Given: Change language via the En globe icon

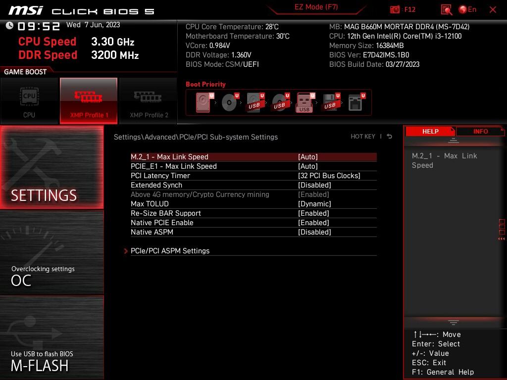Looking at the screenshot, I should pyautogui.click(x=467, y=9).
